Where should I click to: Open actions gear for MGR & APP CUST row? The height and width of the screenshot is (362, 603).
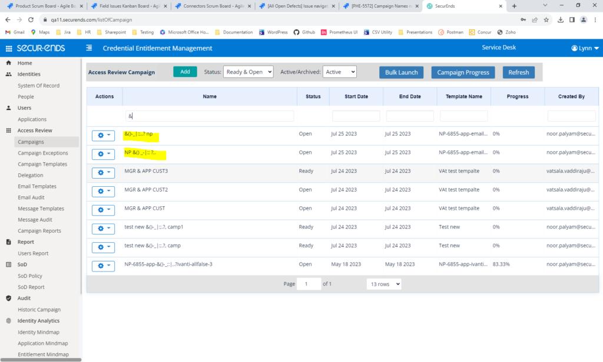click(104, 210)
